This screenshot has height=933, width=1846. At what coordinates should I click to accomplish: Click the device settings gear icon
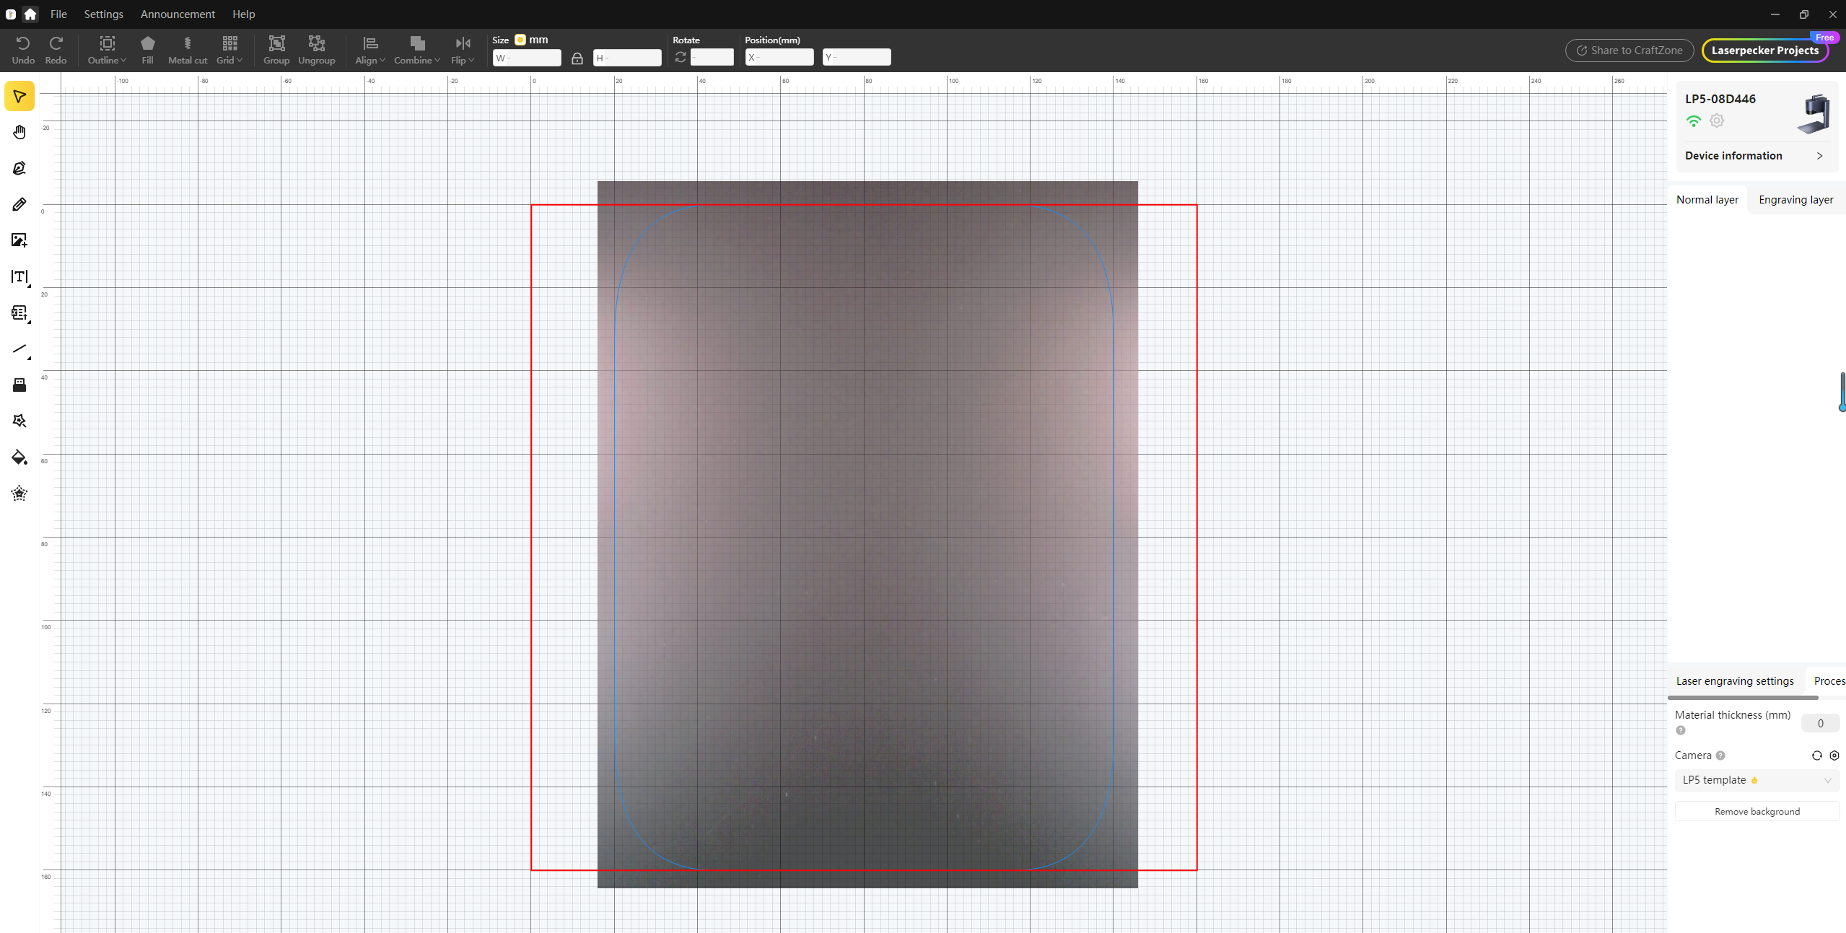tap(1717, 121)
